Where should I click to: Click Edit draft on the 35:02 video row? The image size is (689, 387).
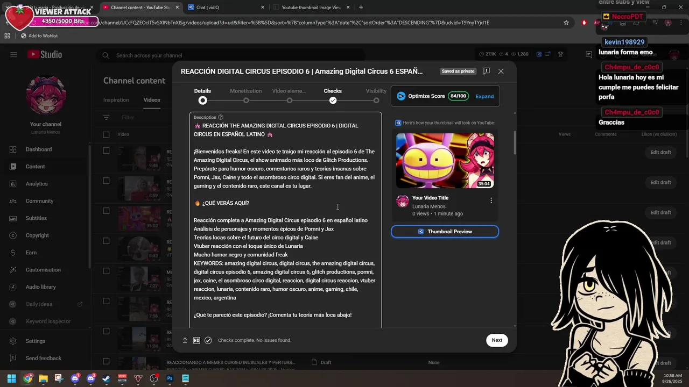(660, 212)
